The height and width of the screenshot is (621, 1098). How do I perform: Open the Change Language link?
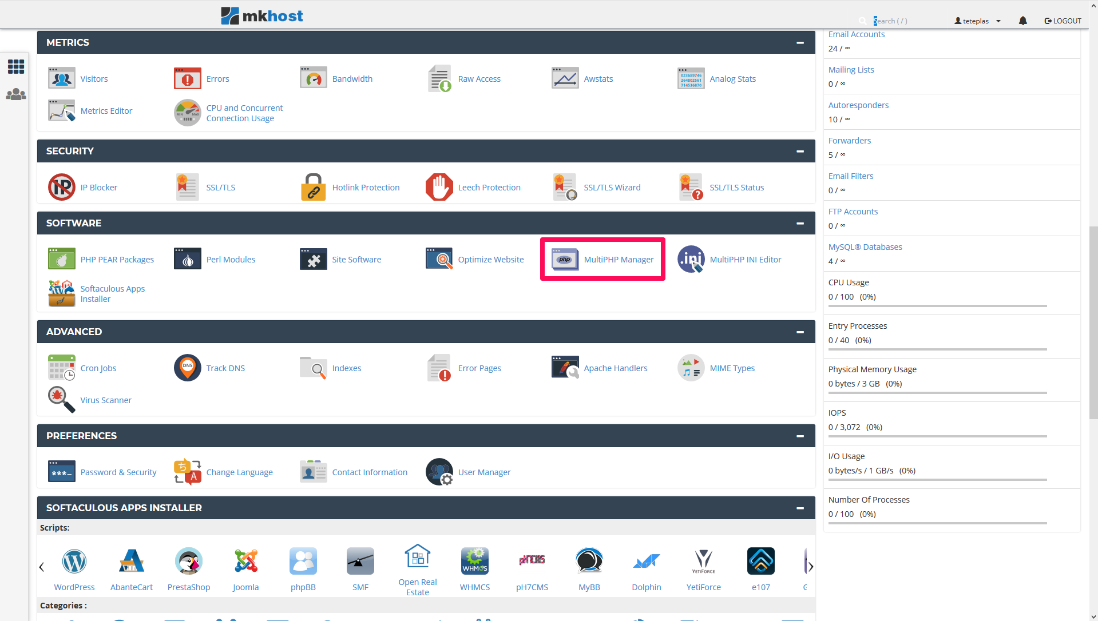tap(239, 472)
